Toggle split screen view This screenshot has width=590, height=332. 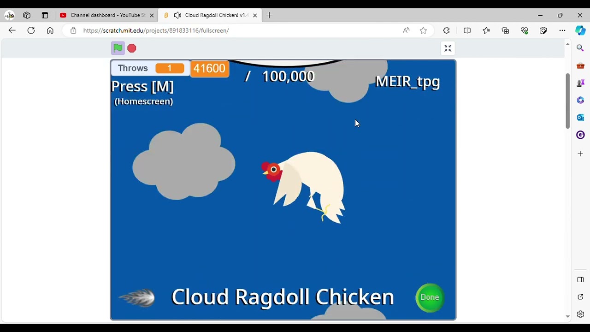(x=467, y=30)
